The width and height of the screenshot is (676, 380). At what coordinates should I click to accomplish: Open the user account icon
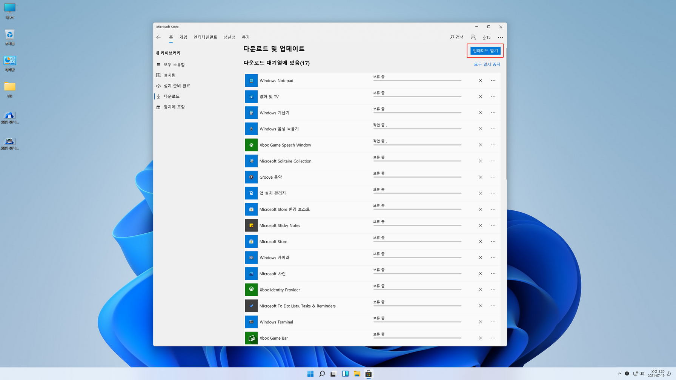[x=473, y=37]
